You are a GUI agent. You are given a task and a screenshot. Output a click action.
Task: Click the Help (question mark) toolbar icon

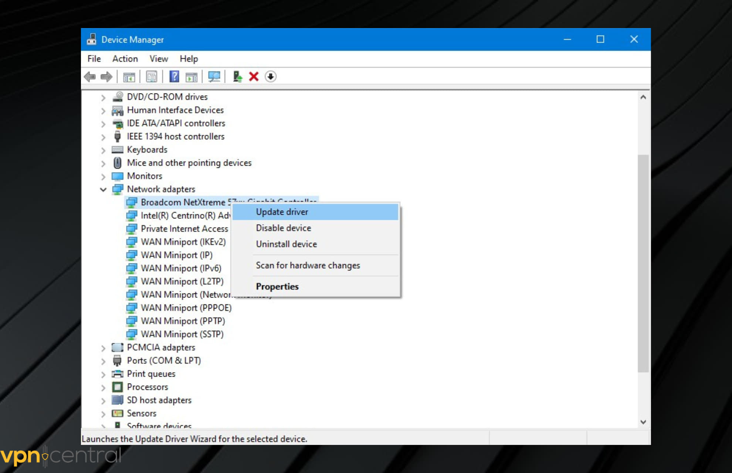point(174,76)
